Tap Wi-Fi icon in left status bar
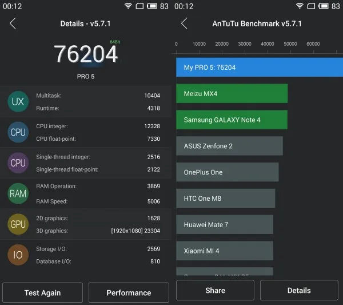Viewport: 343px width, 305px height. tap(128, 6)
